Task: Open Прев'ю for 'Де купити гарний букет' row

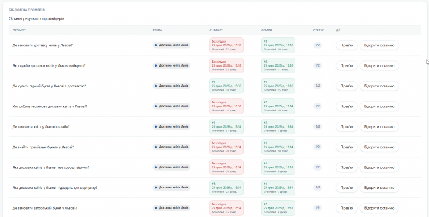Action: click(x=347, y=86)
